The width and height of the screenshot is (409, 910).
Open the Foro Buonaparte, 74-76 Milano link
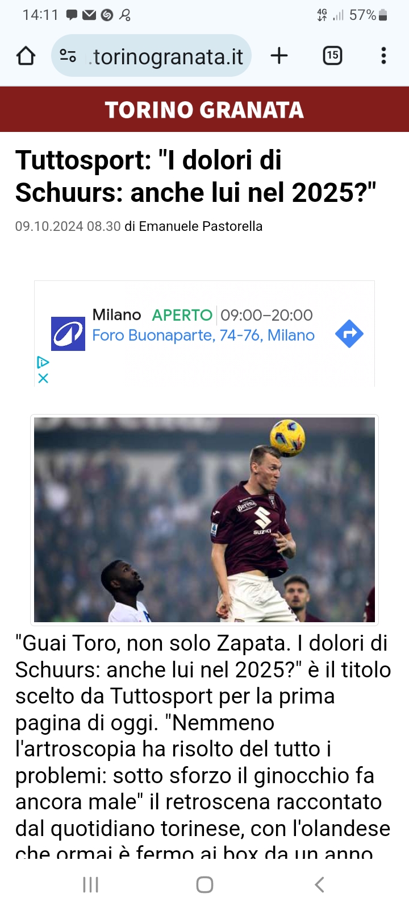(203, 336)
